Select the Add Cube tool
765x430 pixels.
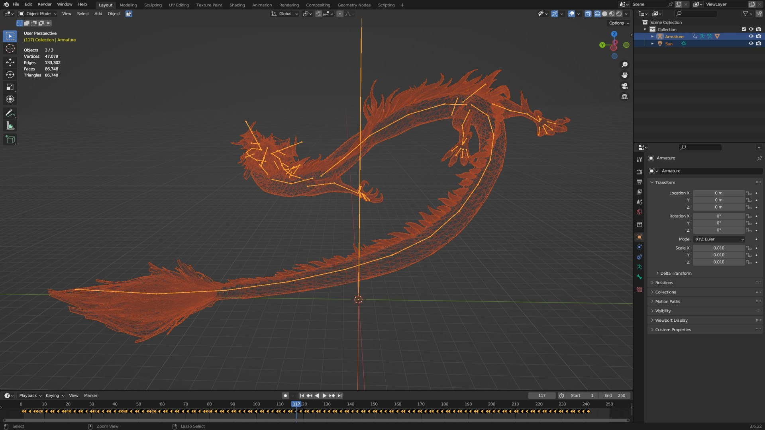(x=10, y=139)
